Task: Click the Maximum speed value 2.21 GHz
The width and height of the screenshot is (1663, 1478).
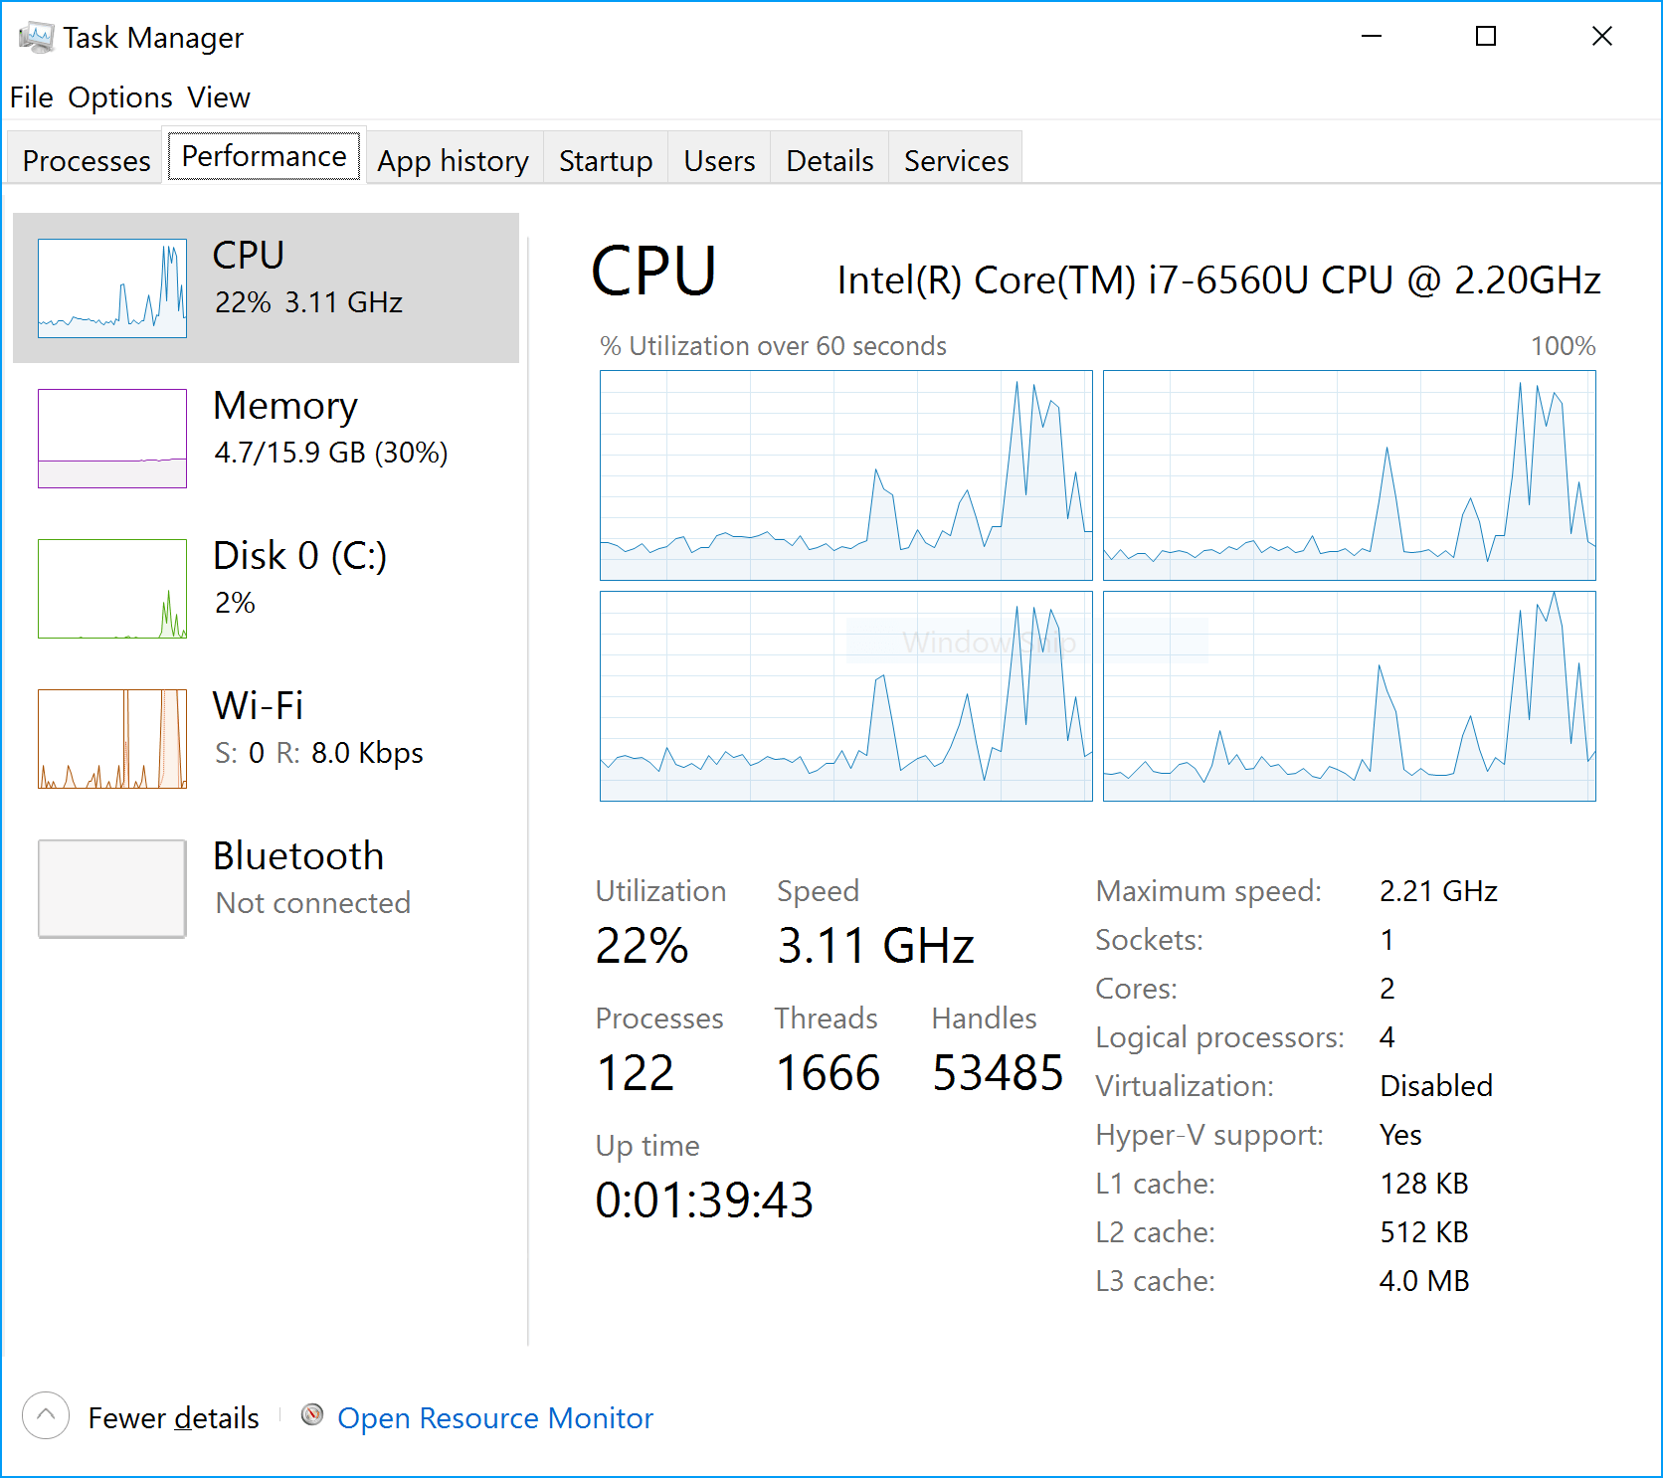Action: [1438, 890]
